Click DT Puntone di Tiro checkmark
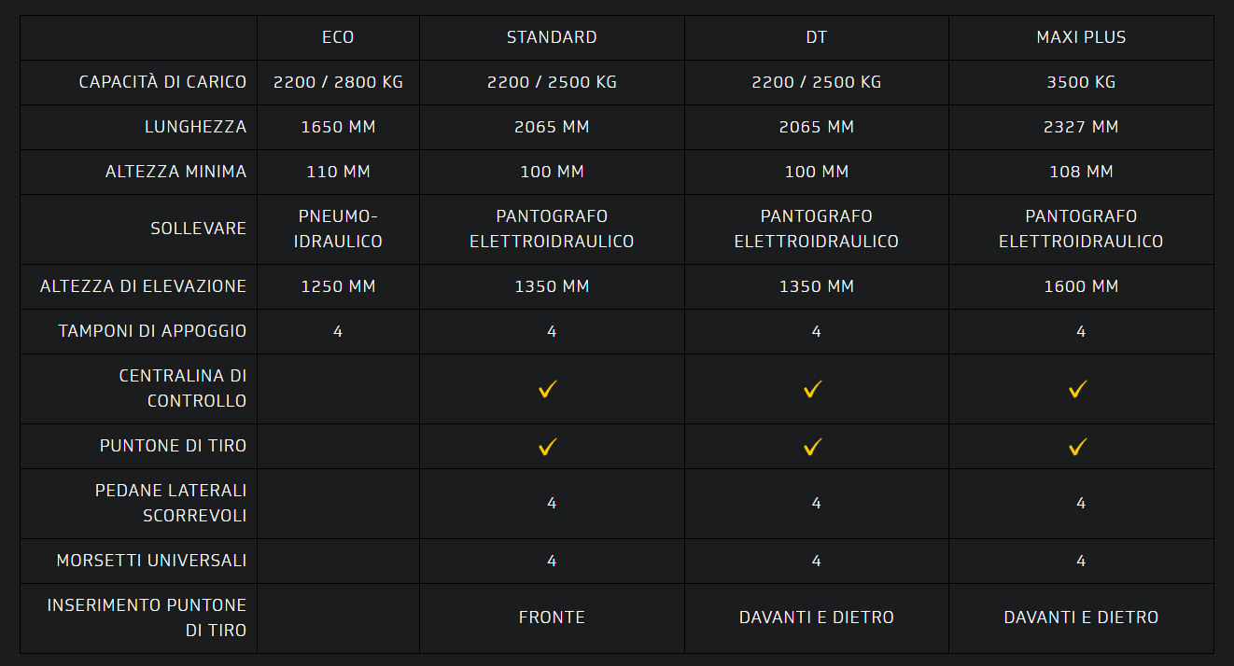Image resolution: width=1234 pixels, height=666 pixels. (813, 447)
